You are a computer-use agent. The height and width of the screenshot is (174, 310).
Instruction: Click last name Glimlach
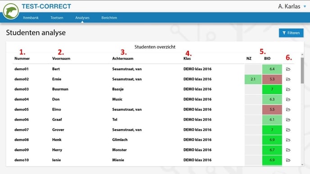point(120,140)
